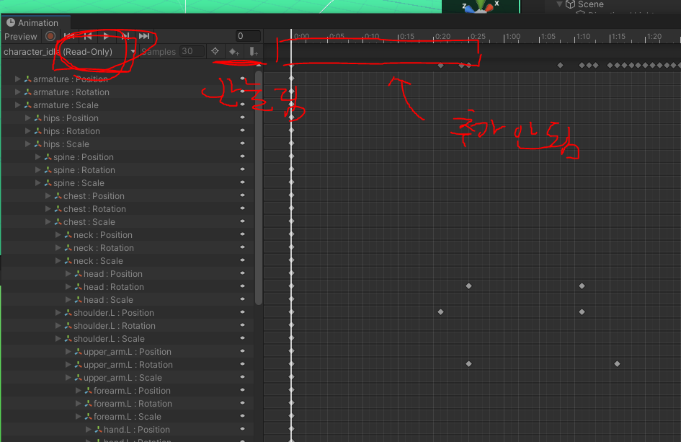Select the shoulder.L : Position row
The width and height of the screenshot is (681, 442).
coord(128,313)
